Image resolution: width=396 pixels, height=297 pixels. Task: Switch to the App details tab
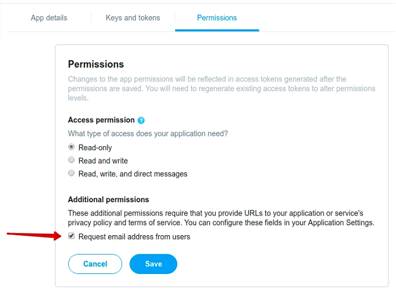49,18
